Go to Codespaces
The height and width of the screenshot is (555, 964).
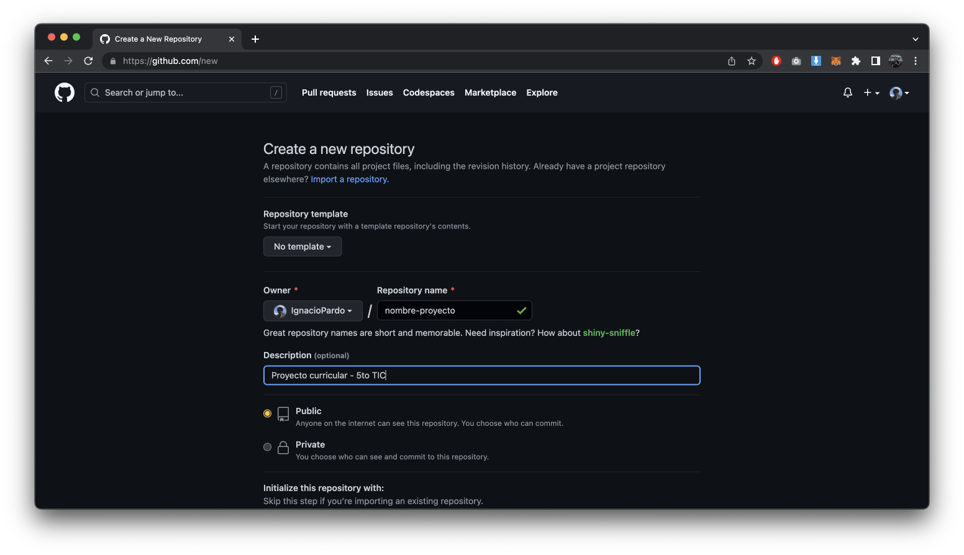click(429, 92)
